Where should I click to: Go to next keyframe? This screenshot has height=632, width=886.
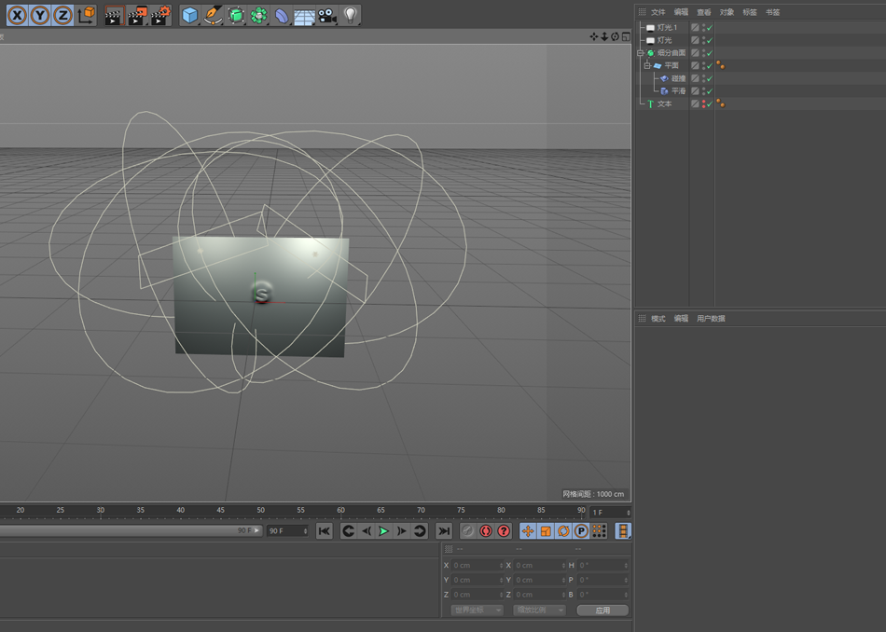[420, 531]
